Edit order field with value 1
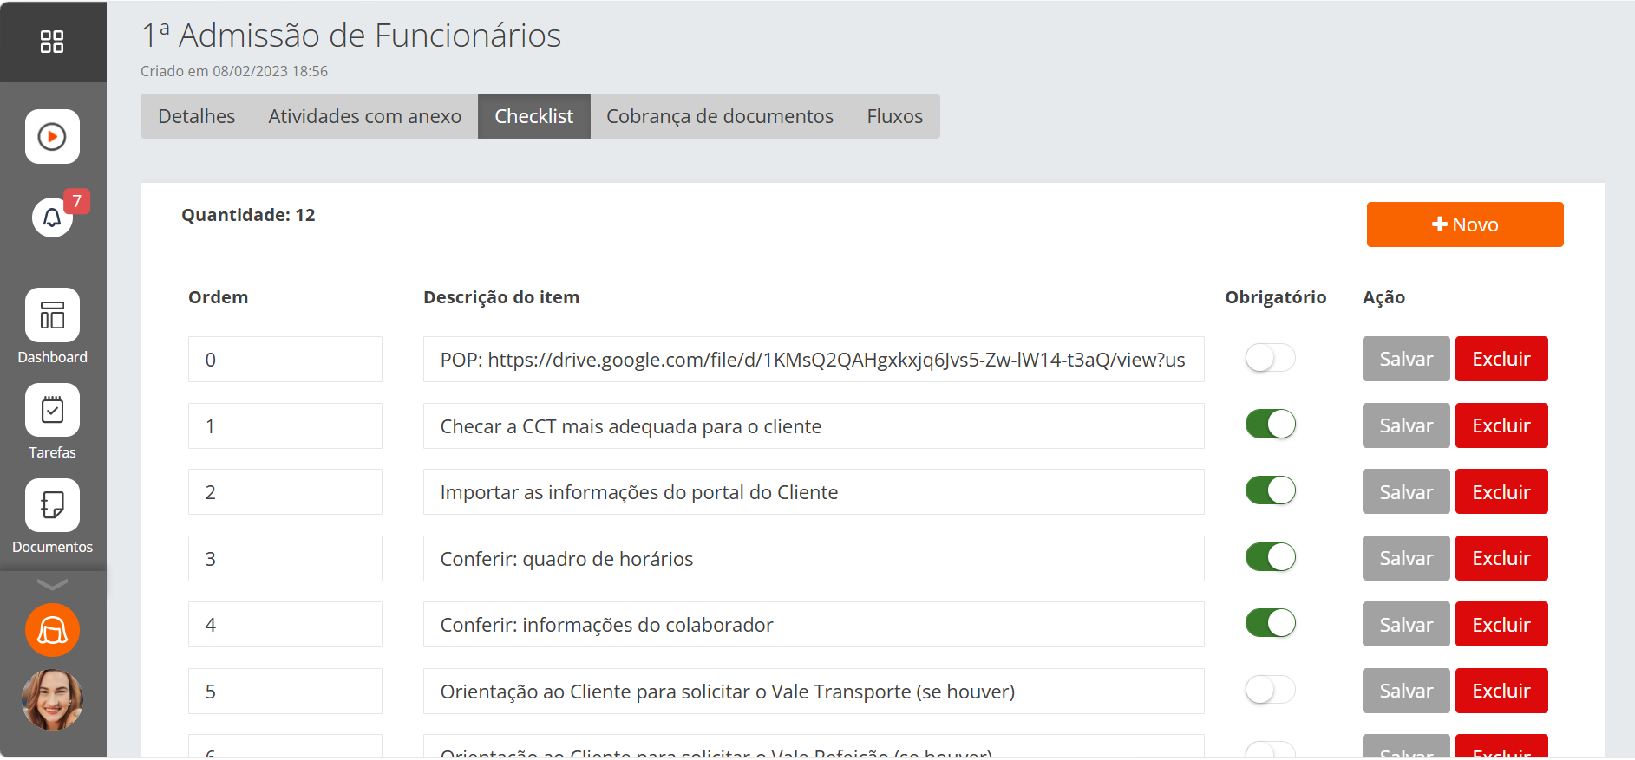The image size is (1635, 760). coord(285,425)
